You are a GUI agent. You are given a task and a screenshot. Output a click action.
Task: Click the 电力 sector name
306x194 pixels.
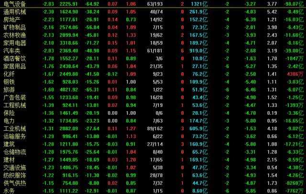click(9, 121)
